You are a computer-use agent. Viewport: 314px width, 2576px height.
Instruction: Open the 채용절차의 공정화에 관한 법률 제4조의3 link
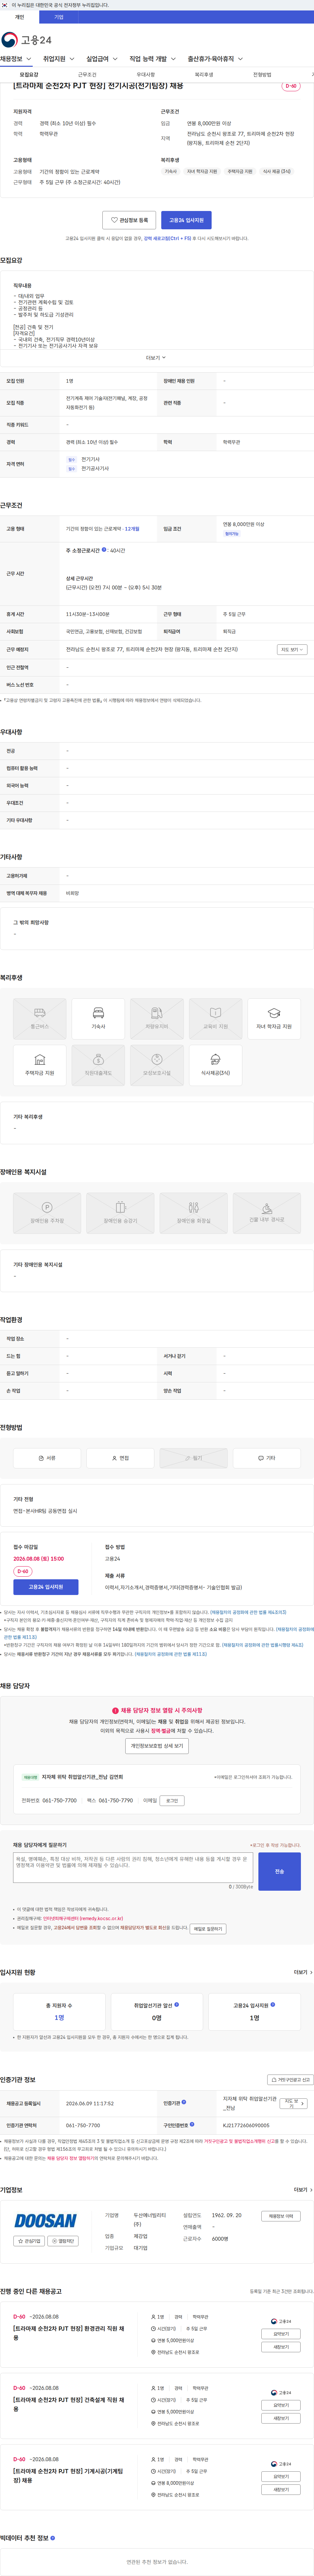pos(248,1612)
